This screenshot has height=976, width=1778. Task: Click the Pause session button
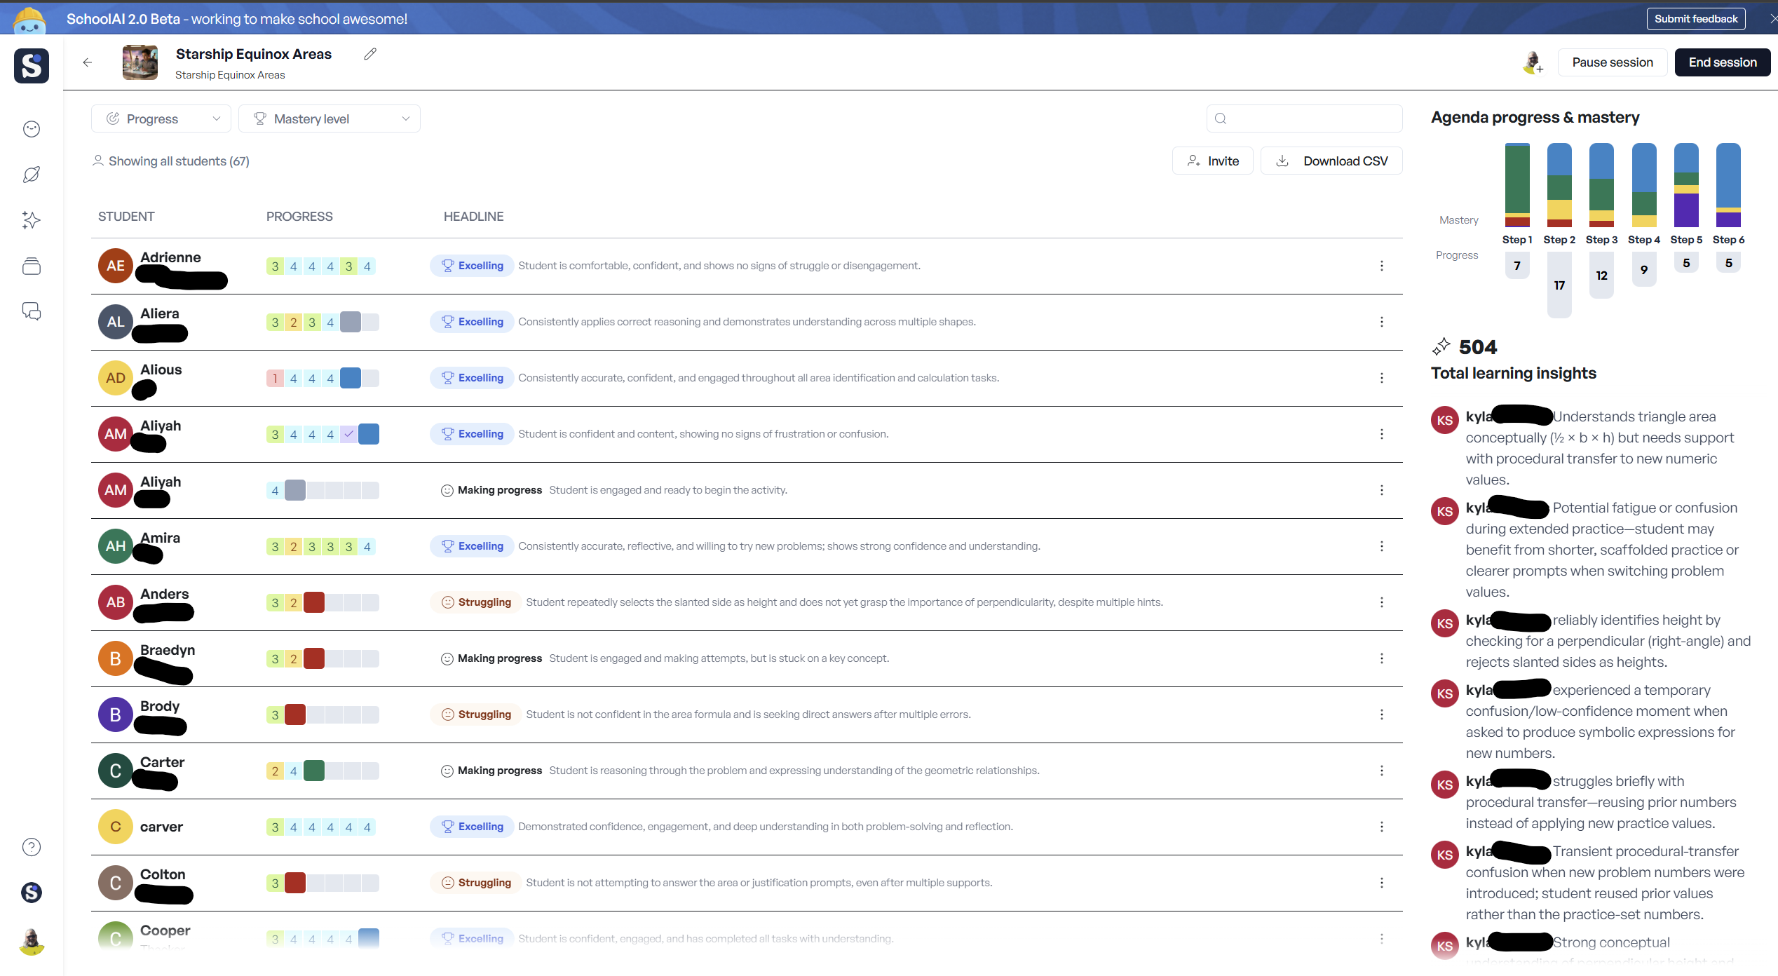tap(1612, 62)
